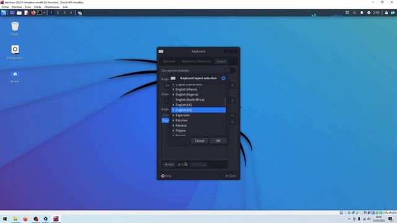Image resolution: width=397 pixels, height=223 pixels.
Task: Click the Kali panel clock
Action: (377, 12)
